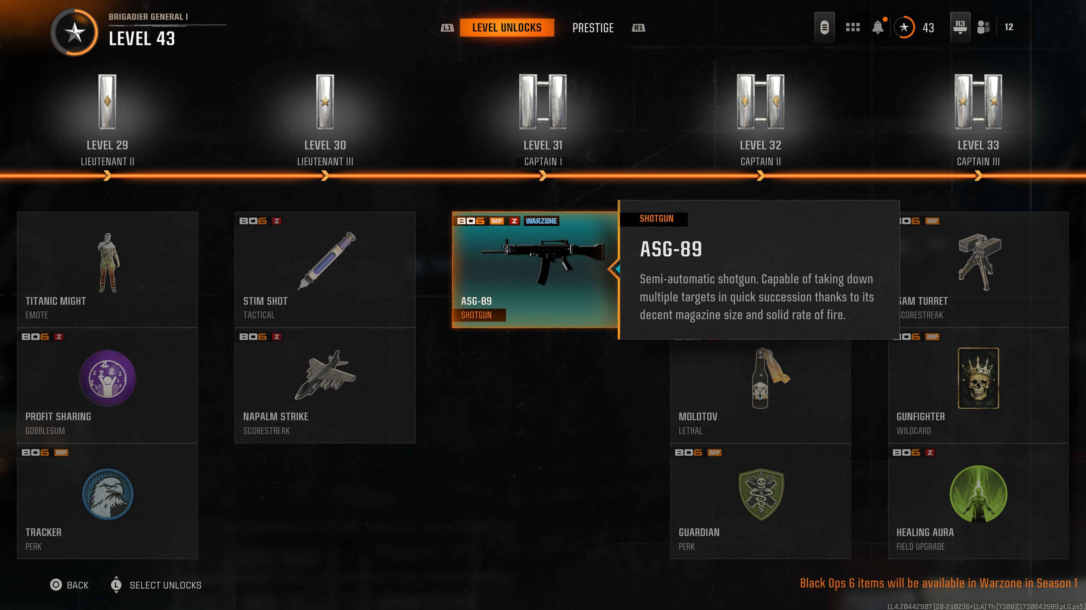Pick the Guardian perk badge
Viewport: 1086px width, 610px height.
(761, 494)
